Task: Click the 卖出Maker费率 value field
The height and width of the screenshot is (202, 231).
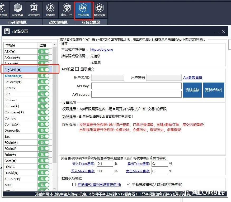Action: tap(160, 171)
